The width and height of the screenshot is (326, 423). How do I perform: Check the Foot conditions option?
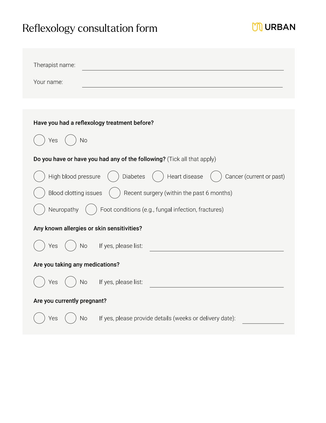(x=91, y=209)
